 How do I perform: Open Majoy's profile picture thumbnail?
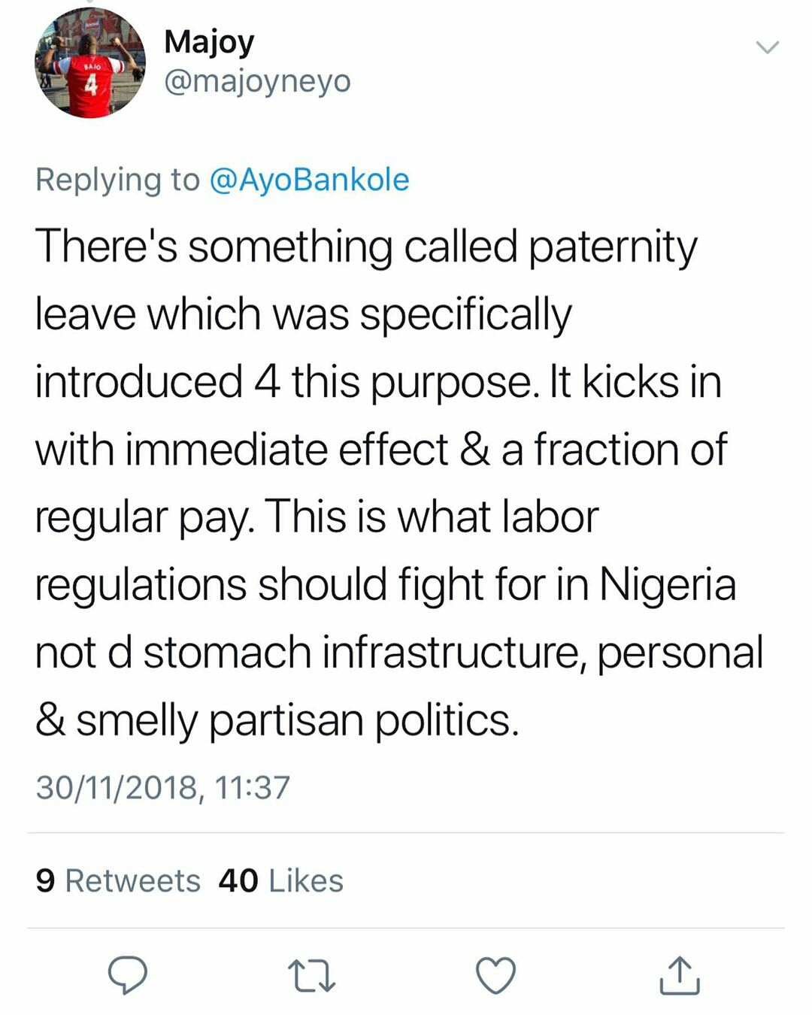point(90,63)
